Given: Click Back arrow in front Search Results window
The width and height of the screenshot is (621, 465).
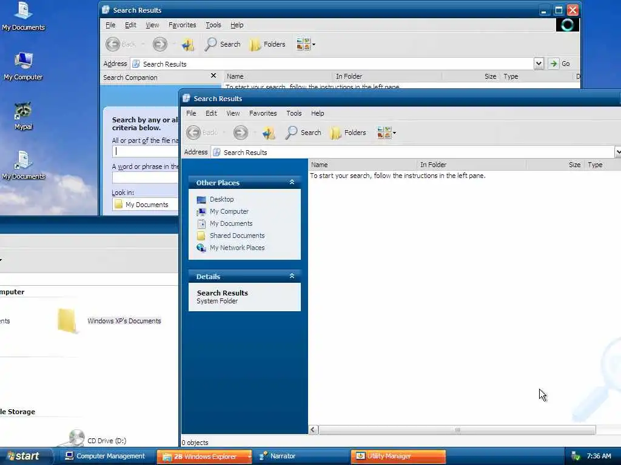Looking at the screenshot, I should pyautogui.click(x=193, y=133).
